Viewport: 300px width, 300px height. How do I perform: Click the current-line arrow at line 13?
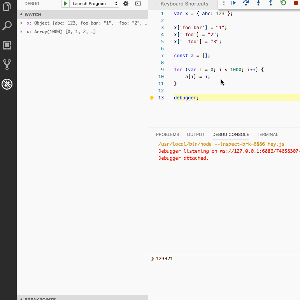[152, 98]
